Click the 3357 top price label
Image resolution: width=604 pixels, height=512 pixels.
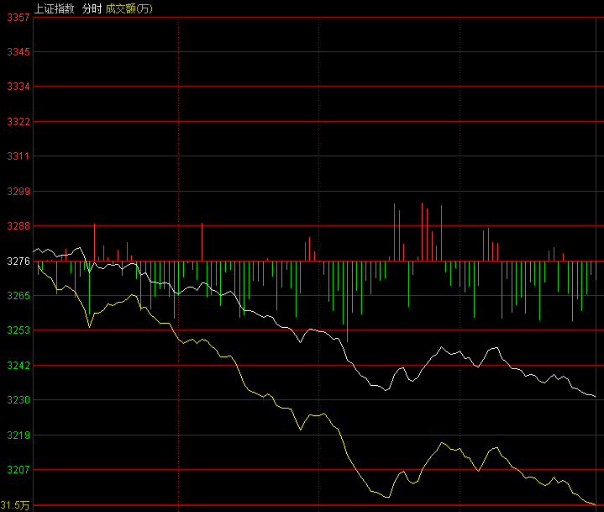tap(18, 18)
